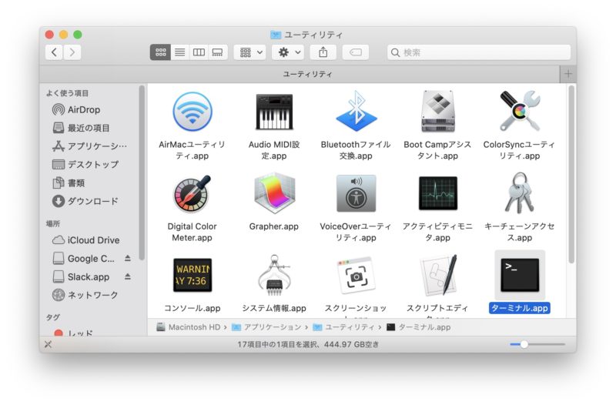Select Bluetoothファイル交換.app icon

click(x=357, y=112)
